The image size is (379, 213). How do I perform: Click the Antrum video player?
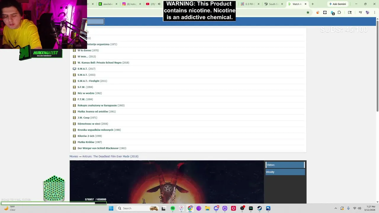tap(167, 182)
